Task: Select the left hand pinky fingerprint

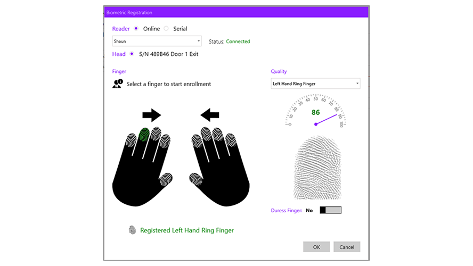Action: (x=131, y=140)
